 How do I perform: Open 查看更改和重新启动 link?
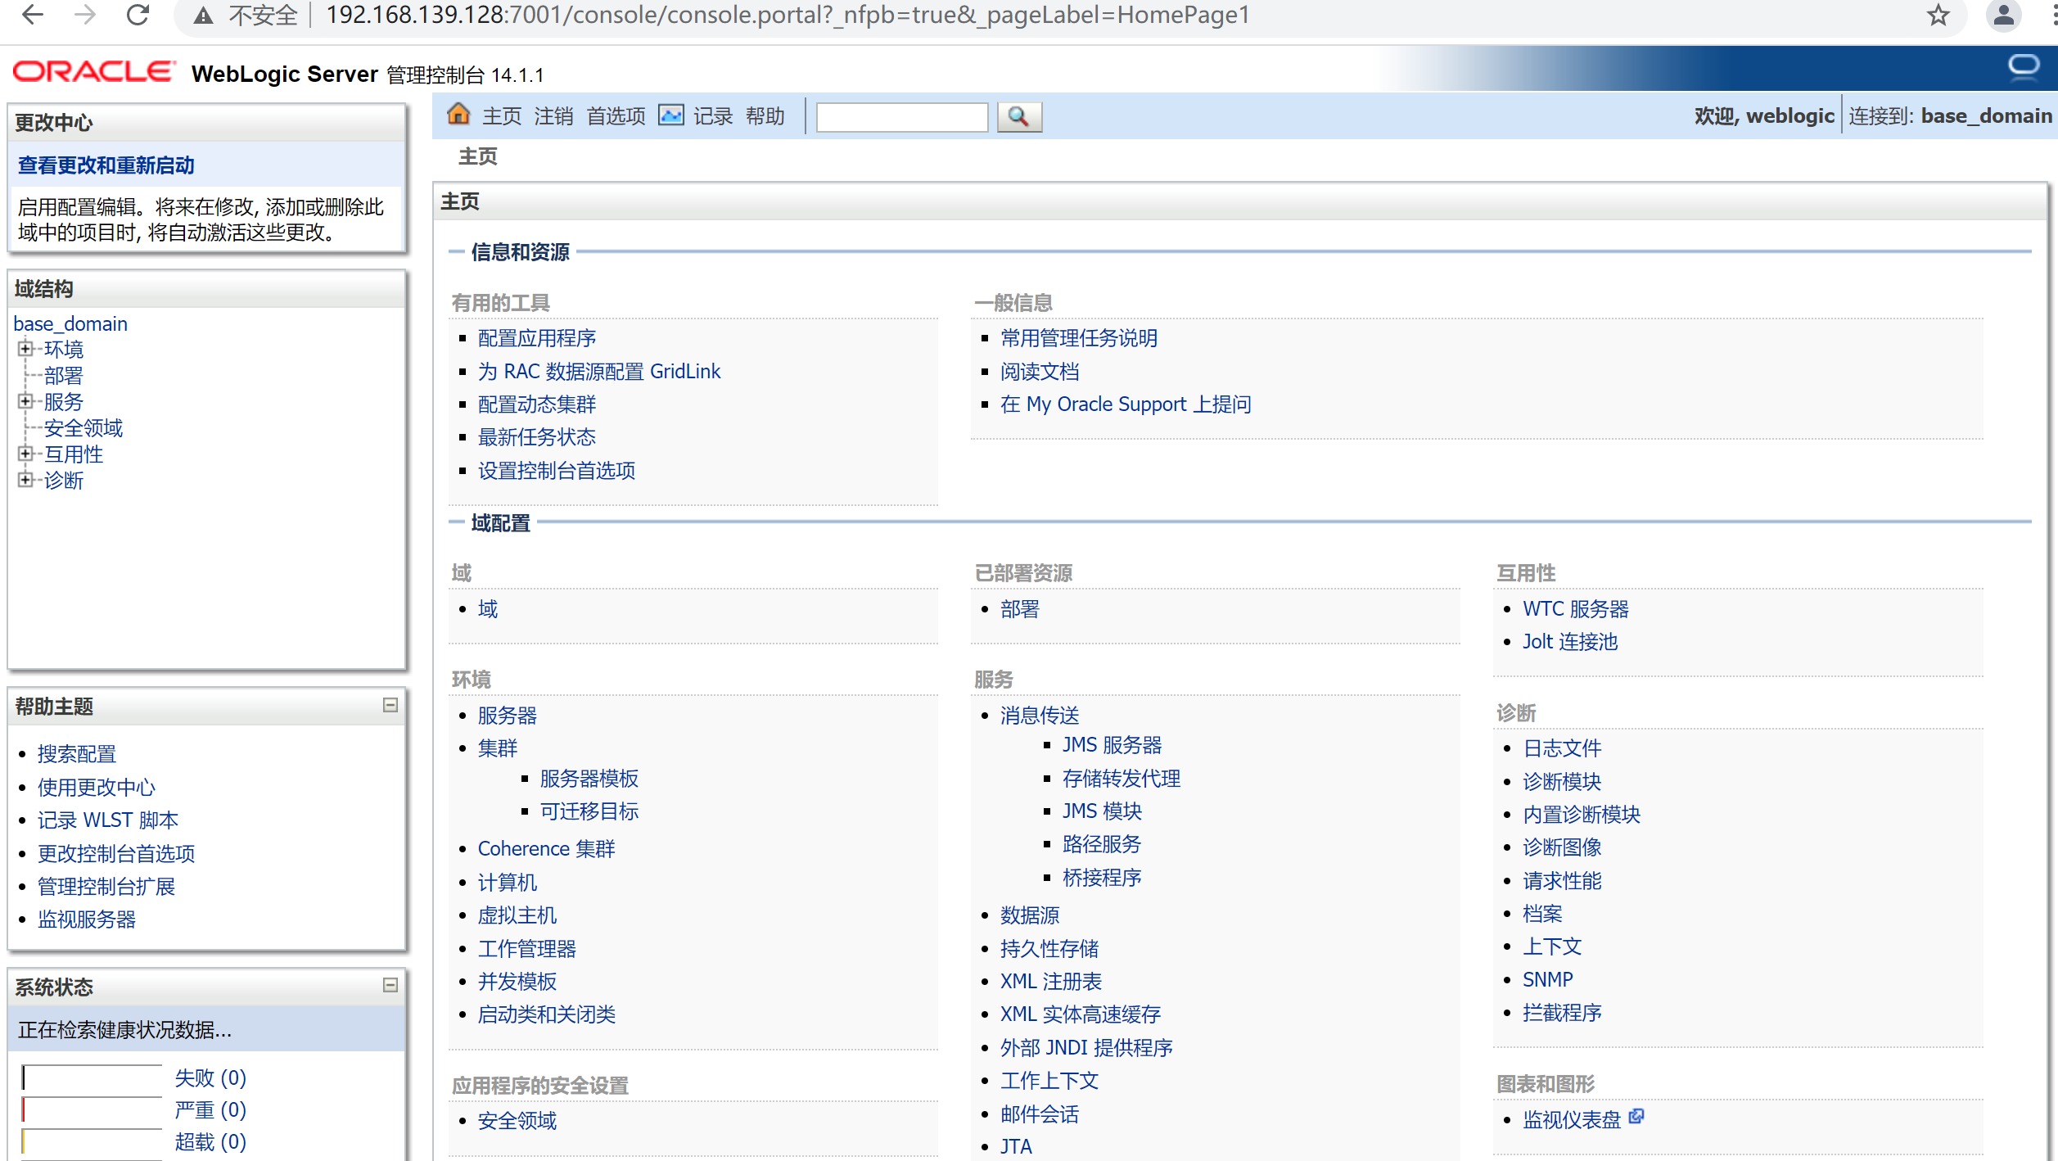pos(106,165)
